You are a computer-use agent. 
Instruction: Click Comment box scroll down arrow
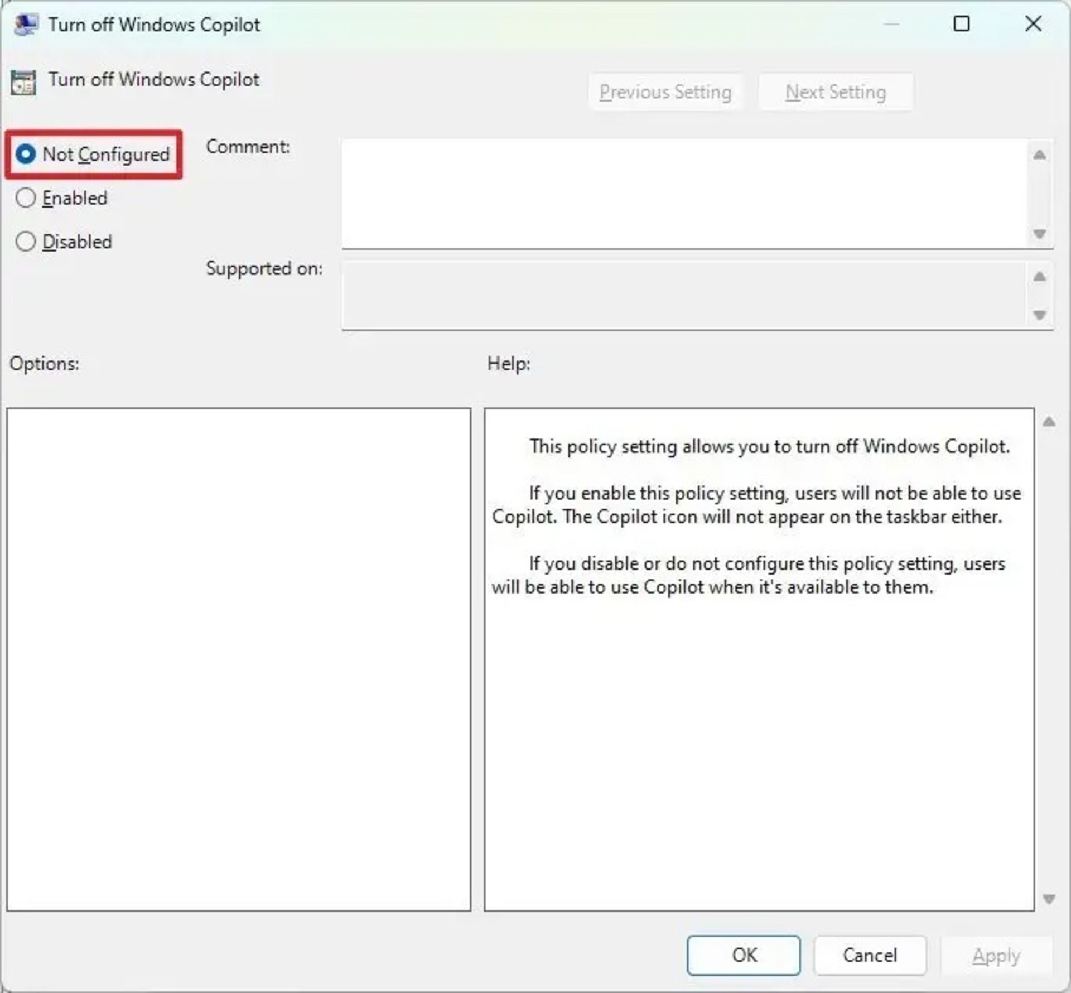[x=1039, y=234]
